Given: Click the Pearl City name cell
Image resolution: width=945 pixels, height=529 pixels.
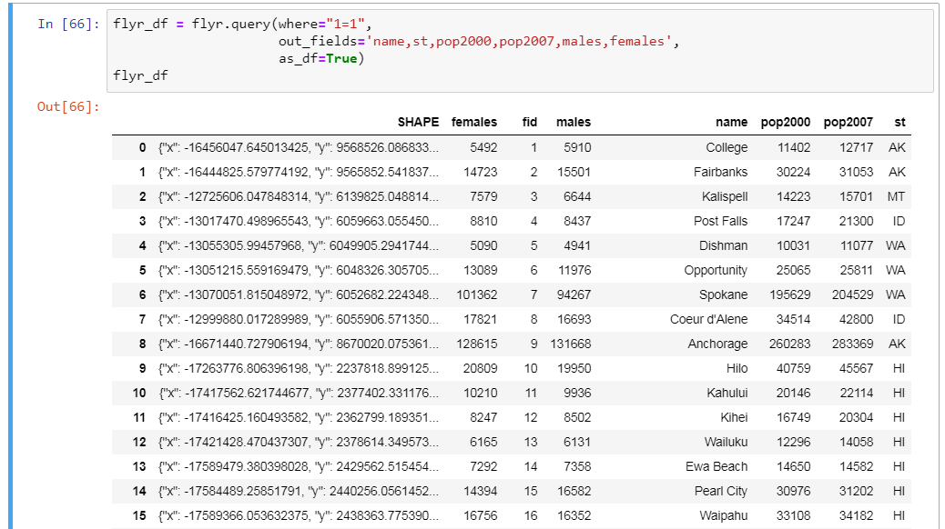Looking at the screenshot, I should [721, 491].
